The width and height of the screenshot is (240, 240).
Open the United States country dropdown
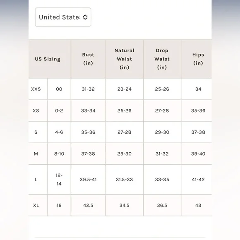point(63,17)
